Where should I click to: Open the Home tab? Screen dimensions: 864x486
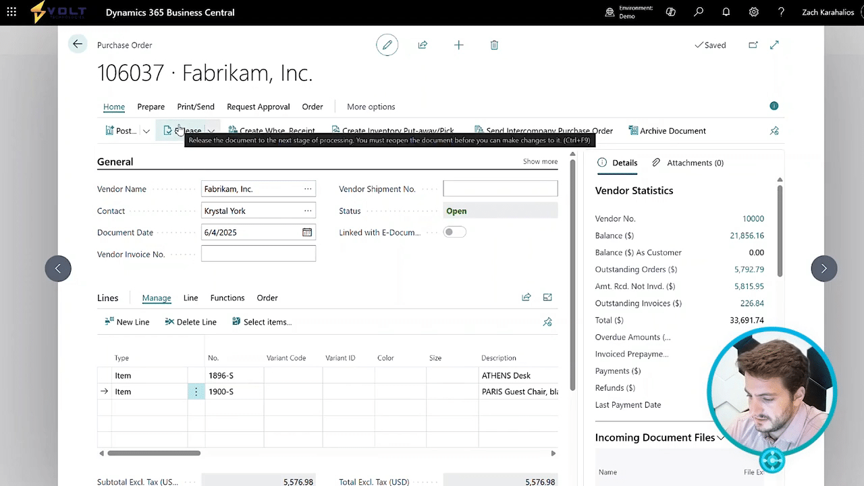point(114,107)
